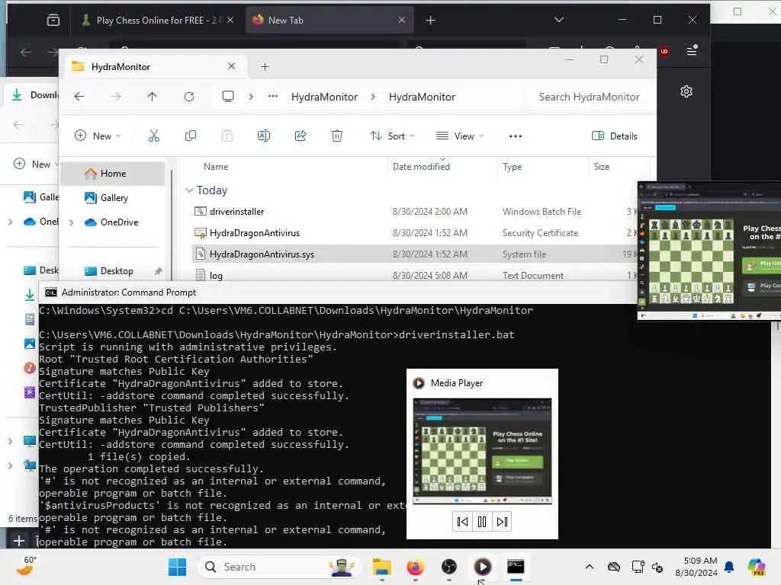This screenshot has height=585, width=781.
Task: Click the taskbar Search box
Action: click(x=279, y=567)
